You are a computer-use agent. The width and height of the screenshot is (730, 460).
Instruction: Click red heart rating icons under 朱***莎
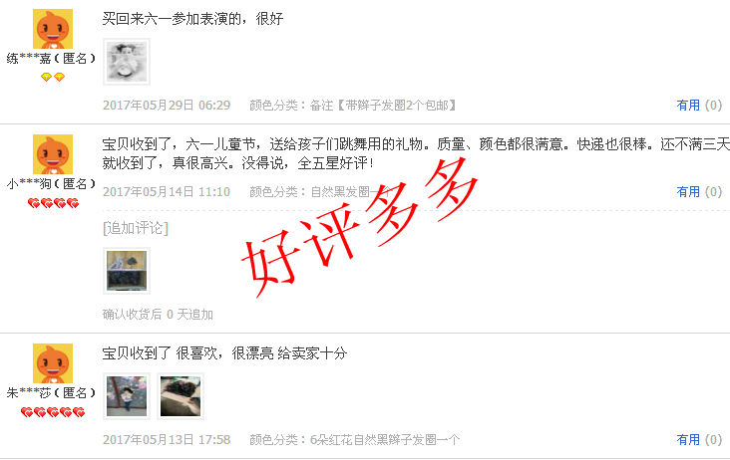tap(53, 412)
